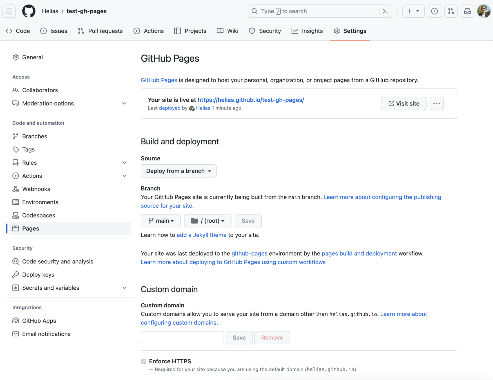This screenshot has width=493, height=380.
Task: Open Tags settings
Action: click(70, 149)
